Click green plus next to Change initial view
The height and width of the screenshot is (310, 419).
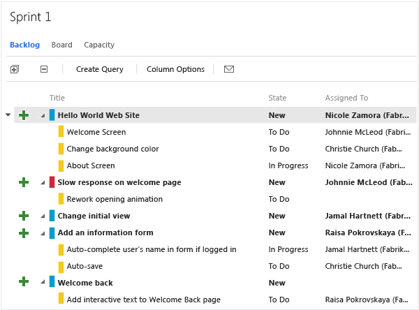pyautogui.click(x=24, y=216)
